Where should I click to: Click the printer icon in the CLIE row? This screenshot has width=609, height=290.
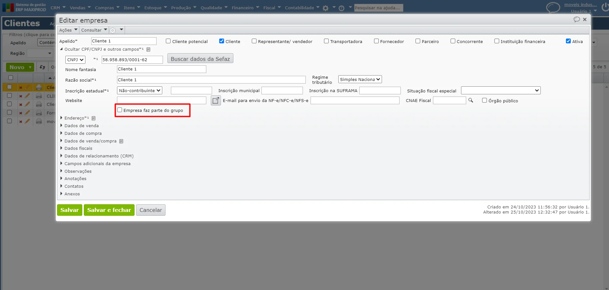pos(39,96)
